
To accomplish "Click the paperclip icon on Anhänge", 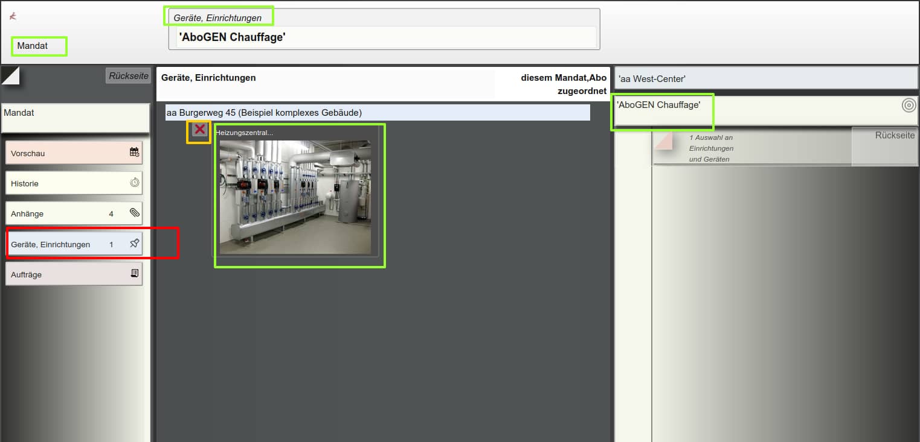I will pos(135,213).
